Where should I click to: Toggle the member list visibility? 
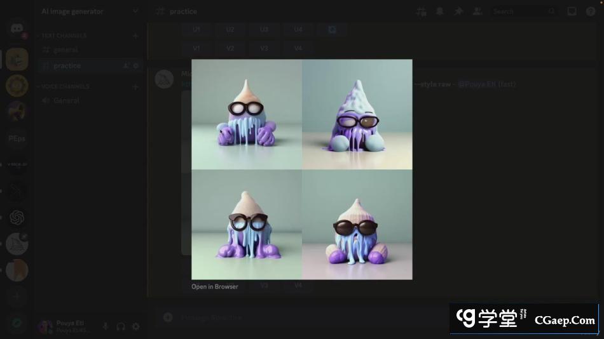(477, 11)
